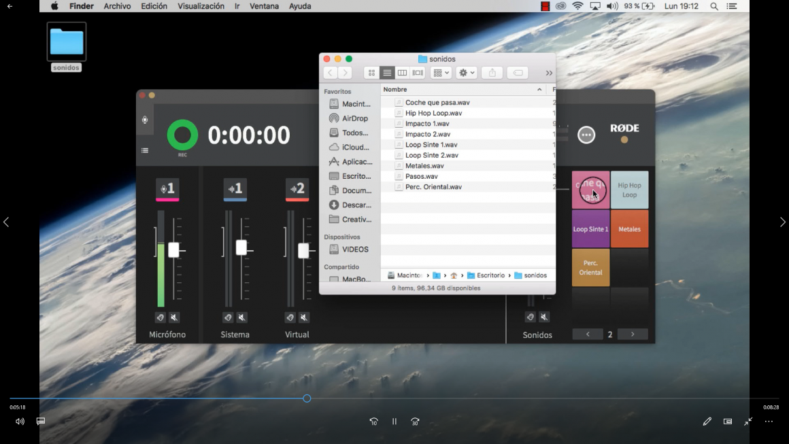
Task: Trigger the Hip Hop Loop sound pad
Action: 629,190
